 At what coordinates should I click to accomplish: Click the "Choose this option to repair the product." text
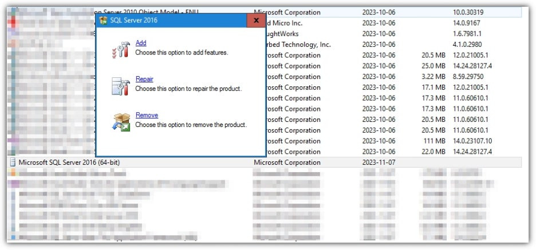point(189,89)
